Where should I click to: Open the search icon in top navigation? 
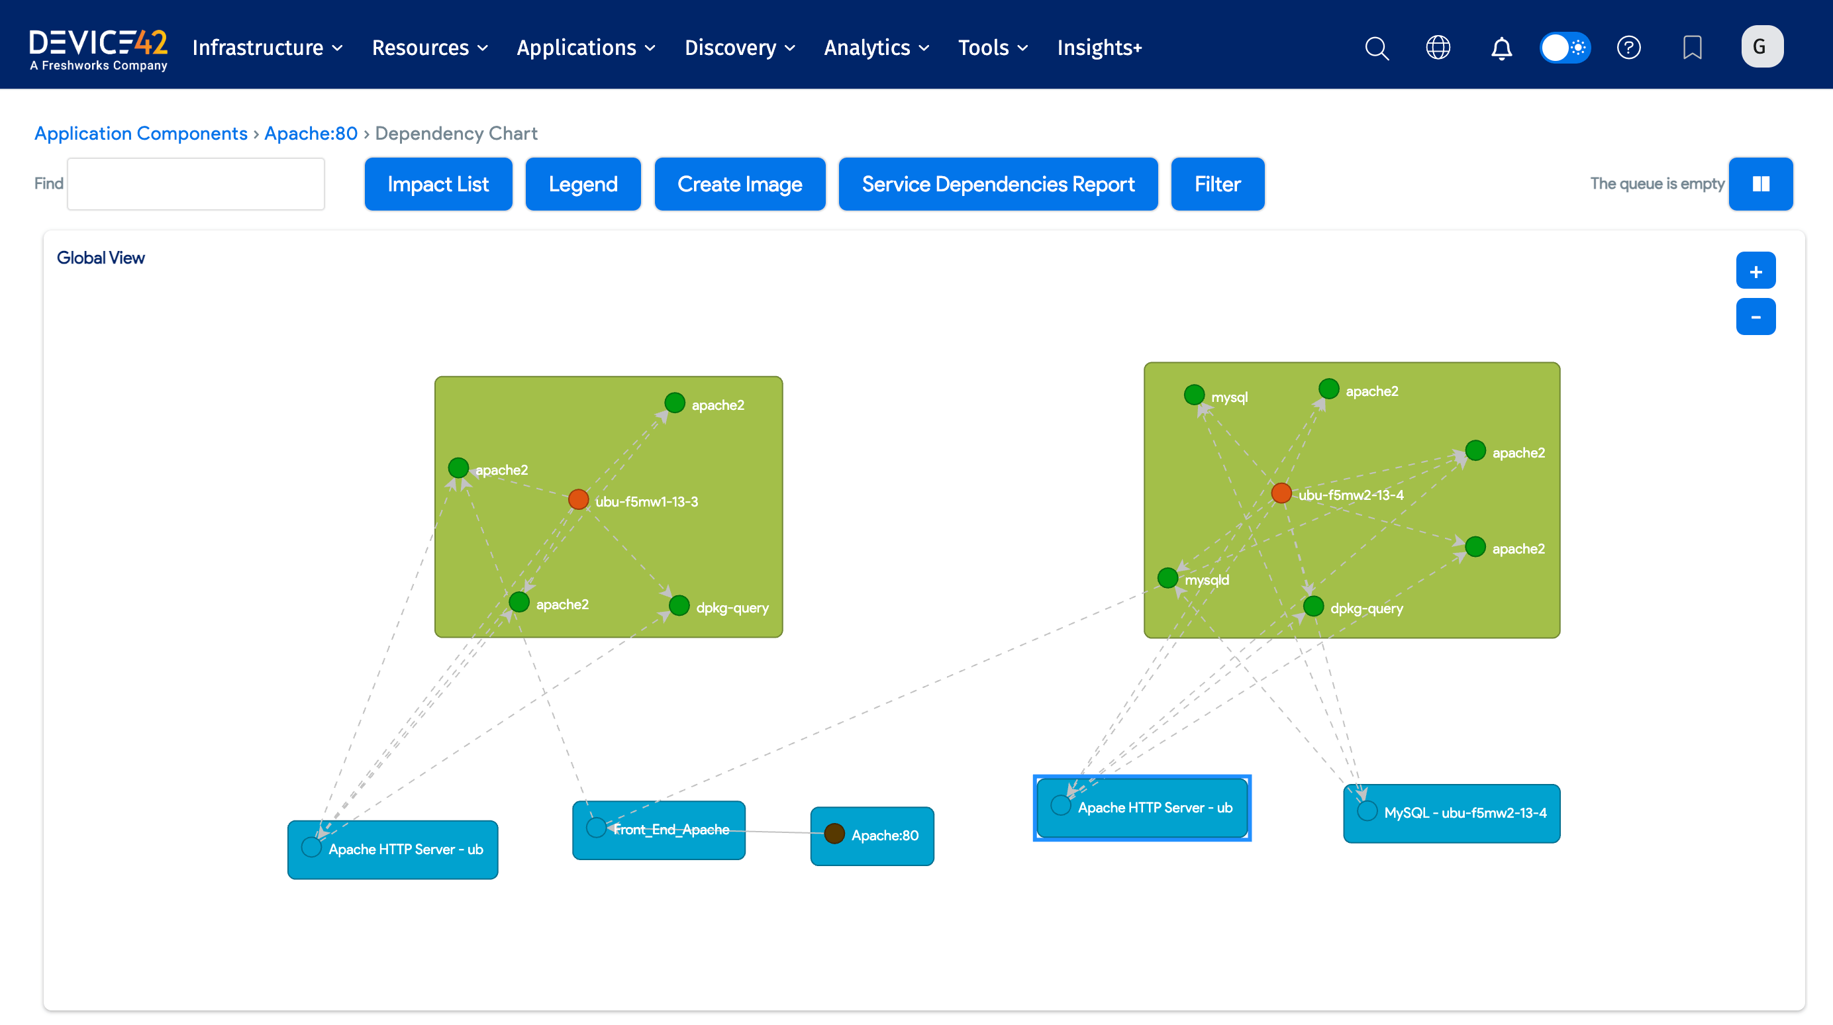pyautogui.click(x=1376, y=48)
